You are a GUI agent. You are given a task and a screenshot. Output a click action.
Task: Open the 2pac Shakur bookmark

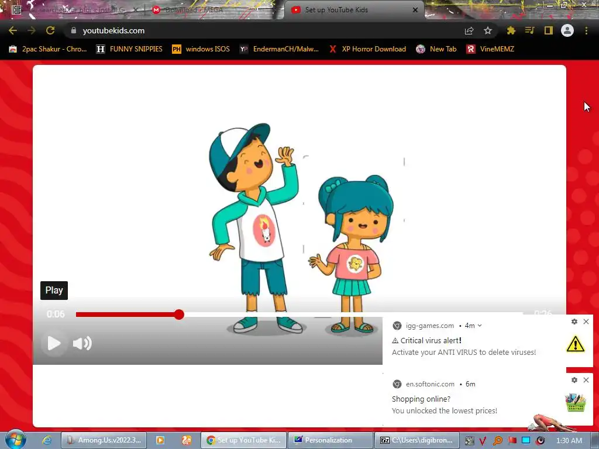coord(48,49)
